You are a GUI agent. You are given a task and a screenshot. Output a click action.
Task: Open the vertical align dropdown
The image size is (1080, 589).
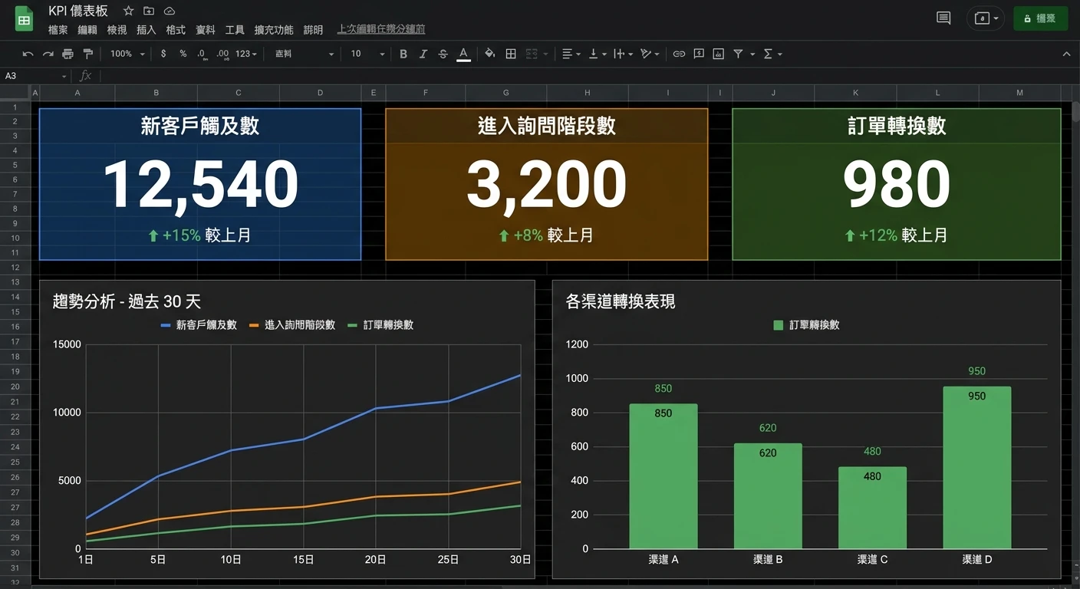pyautogui.click(x=597, y=54)
